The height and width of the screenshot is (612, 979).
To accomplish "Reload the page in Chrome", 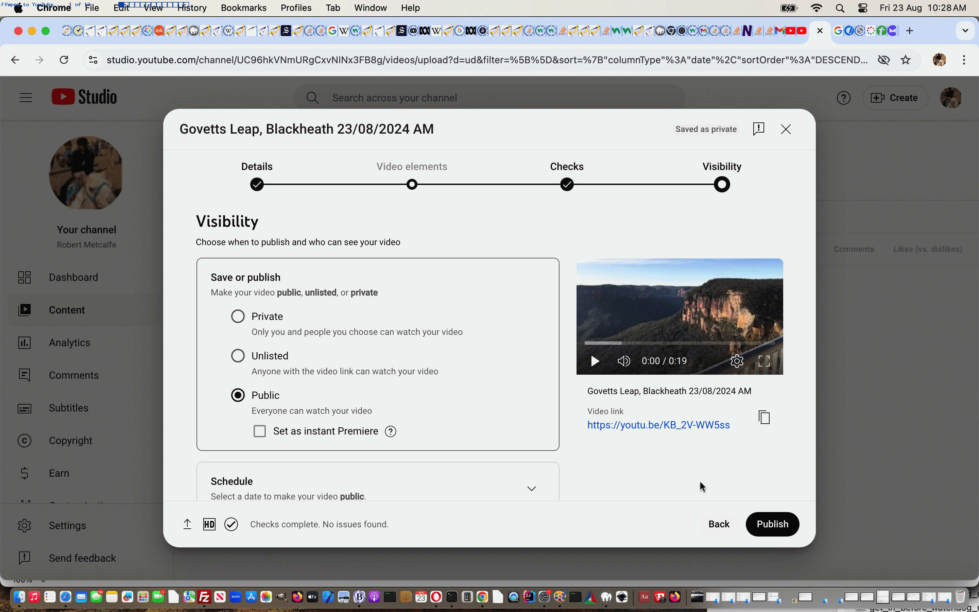I will (x=64, y=60).
